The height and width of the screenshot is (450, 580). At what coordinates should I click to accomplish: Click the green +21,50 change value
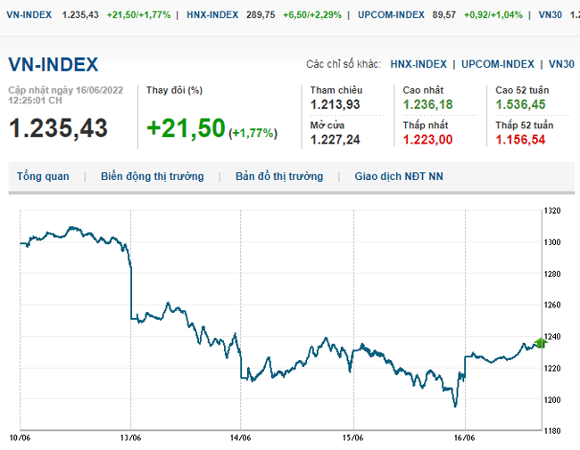point(186,128)
